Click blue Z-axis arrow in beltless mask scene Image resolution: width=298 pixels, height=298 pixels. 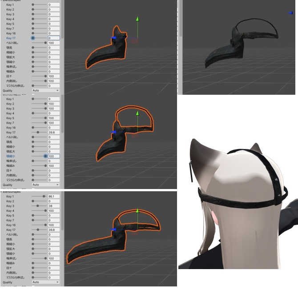(113, 38)
